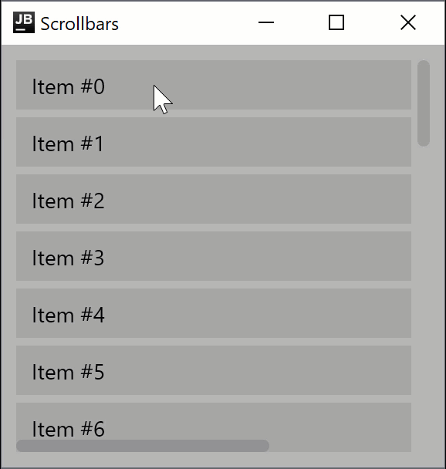Click the JetBrains JB window icon
This screenshot has height=469, width=446.
tap(24, 22)
